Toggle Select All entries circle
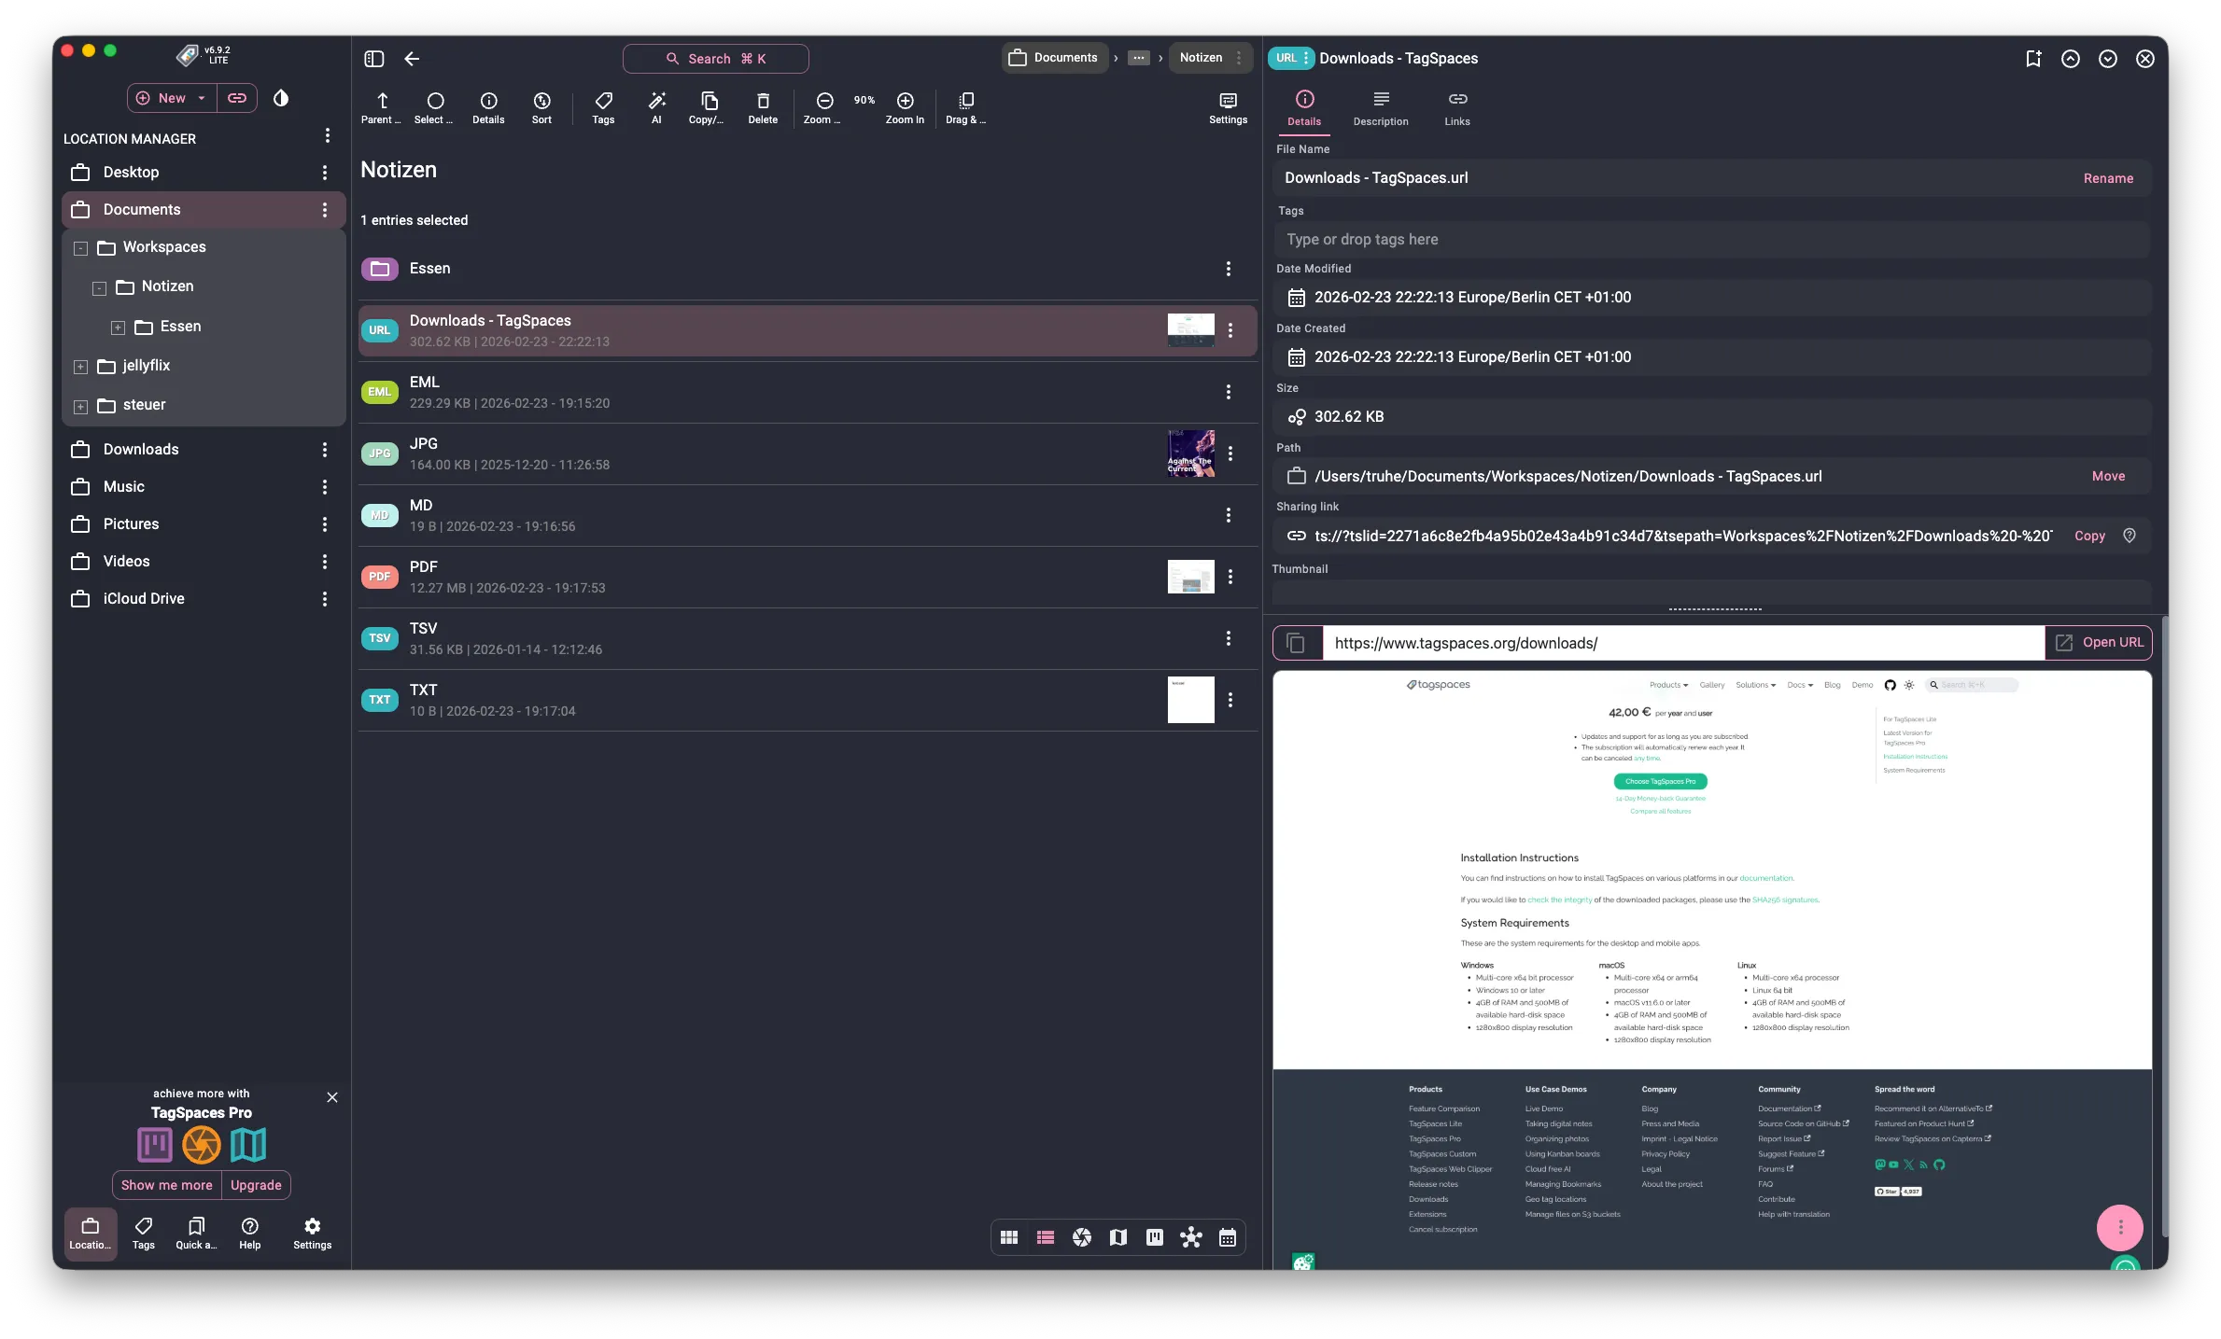Image resolution: width=2221 pixels, height=1339 pixels. pyautogui.click(x=433, y=103)
